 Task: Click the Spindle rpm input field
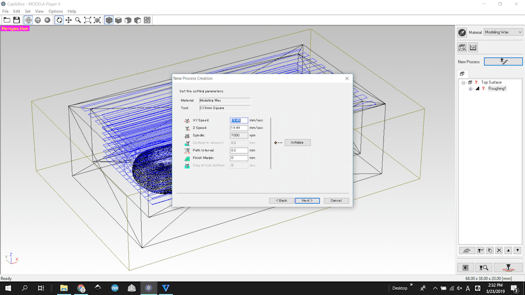coord(239,135)
